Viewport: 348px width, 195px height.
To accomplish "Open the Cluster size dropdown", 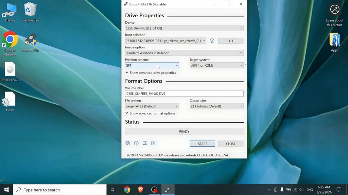I will tap(216, 106).
